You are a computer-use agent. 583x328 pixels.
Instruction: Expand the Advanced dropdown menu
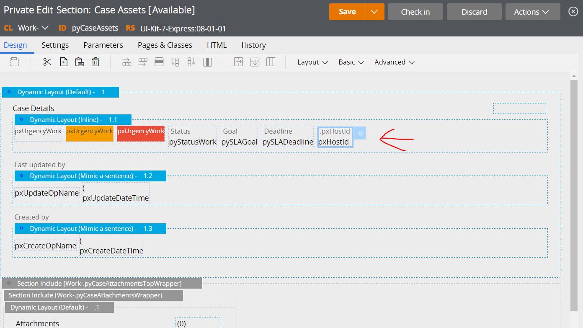[x=394, y=62]
